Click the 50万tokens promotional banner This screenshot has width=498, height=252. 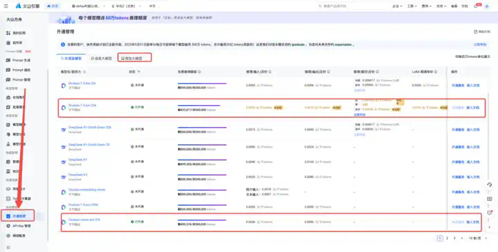pyautogui.click(x=273, y=19)
